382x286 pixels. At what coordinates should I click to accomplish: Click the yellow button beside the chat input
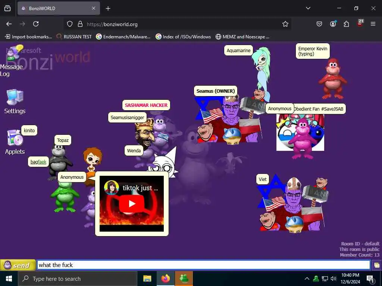point(376,265)
